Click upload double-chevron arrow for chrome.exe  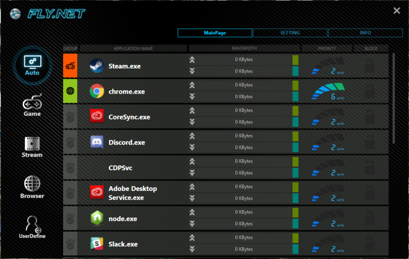pos(192,85)
